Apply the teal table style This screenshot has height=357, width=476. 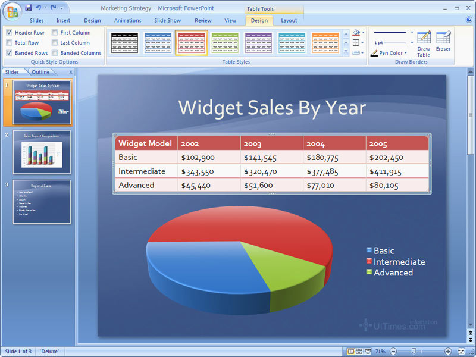pos(292,43)
